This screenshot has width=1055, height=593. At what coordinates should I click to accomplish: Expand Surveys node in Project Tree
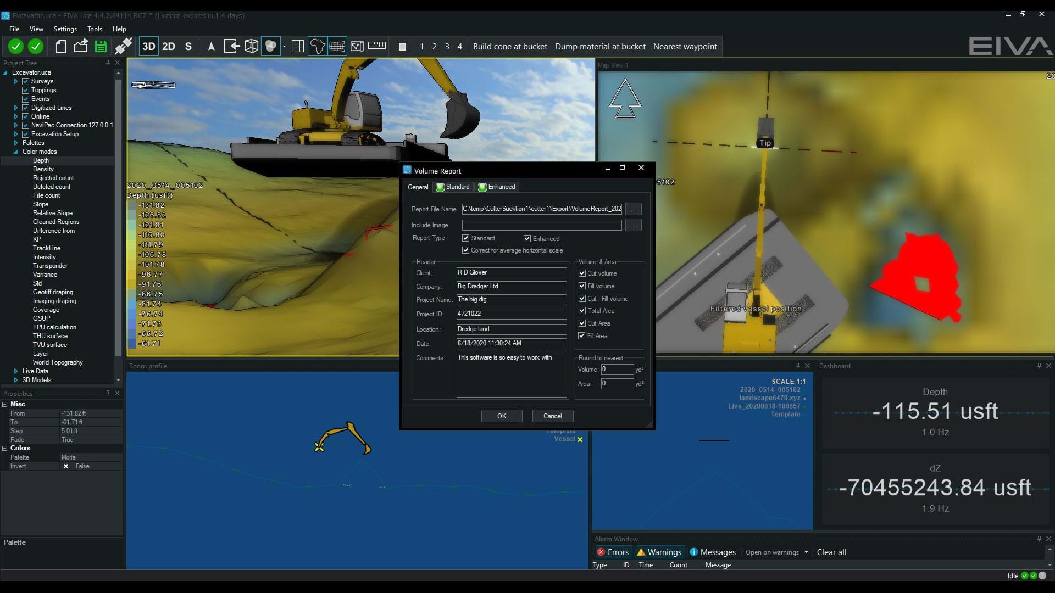pos(16,81)
